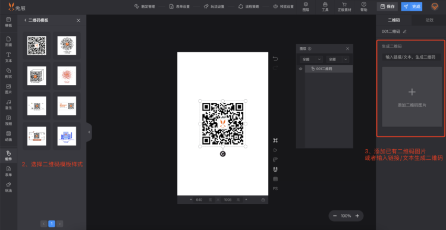This screenshot has width=446, height=230.
Task: Go to next template page arrow
Action: point(59,223)
